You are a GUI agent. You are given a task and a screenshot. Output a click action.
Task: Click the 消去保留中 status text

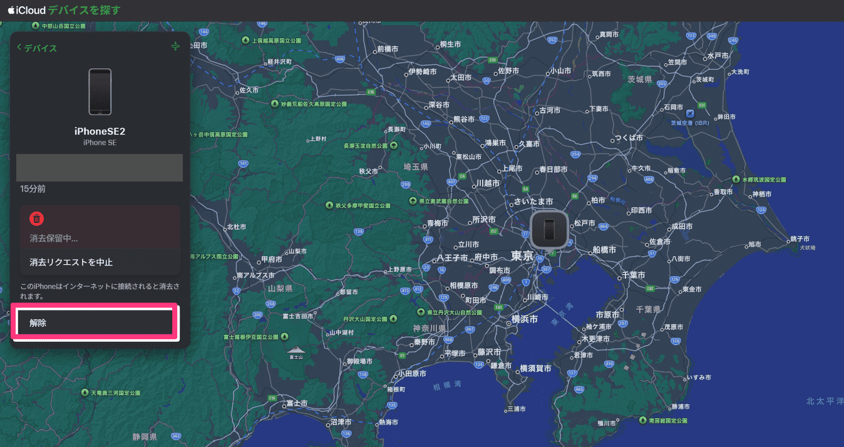[53, 239]
